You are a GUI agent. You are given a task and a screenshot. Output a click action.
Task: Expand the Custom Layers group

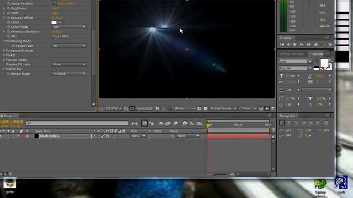[4, 60]
